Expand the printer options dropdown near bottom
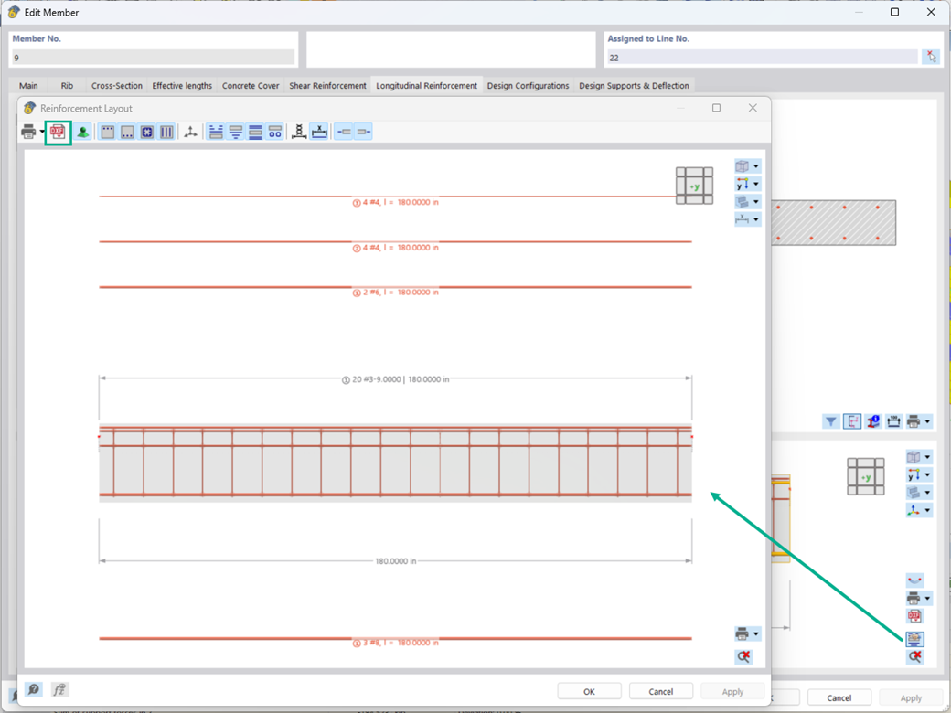This screenshot has height=713, width=951. [x=756, y=633]
